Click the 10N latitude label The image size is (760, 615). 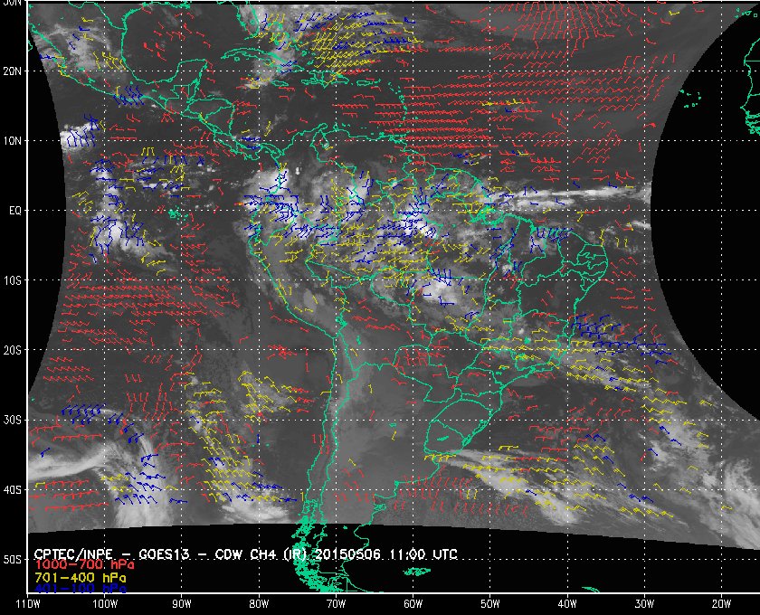pyautogui.click(x=12, y=140)
